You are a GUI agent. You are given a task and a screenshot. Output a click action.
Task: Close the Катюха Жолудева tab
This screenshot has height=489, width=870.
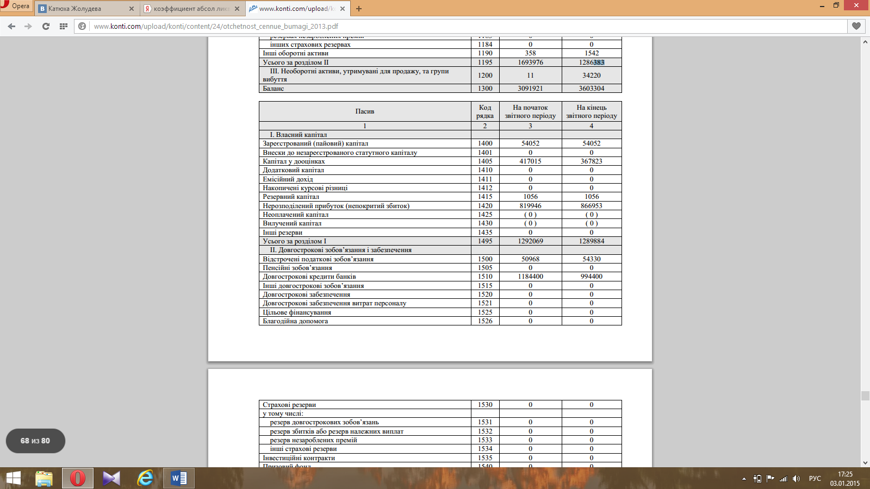tap(132, 9)
